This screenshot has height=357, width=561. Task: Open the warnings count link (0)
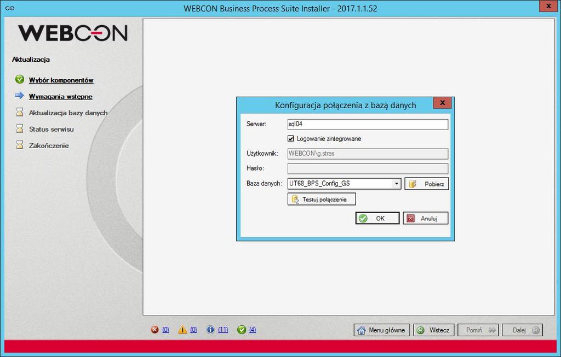point(193,330)
